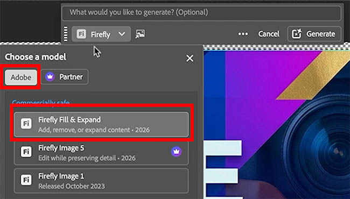Open the Firefly model dropdown
The height and width of the screenshot is (199, 350).
101,34
